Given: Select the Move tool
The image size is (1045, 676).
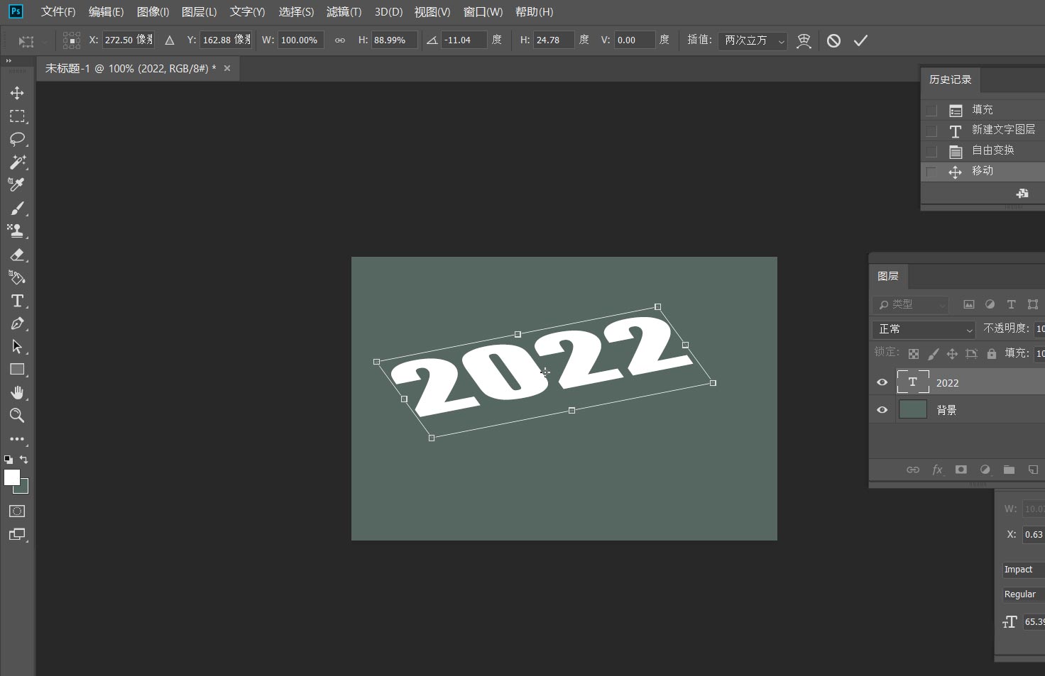Looking at the screenshot, I should [x=17, y=93].
